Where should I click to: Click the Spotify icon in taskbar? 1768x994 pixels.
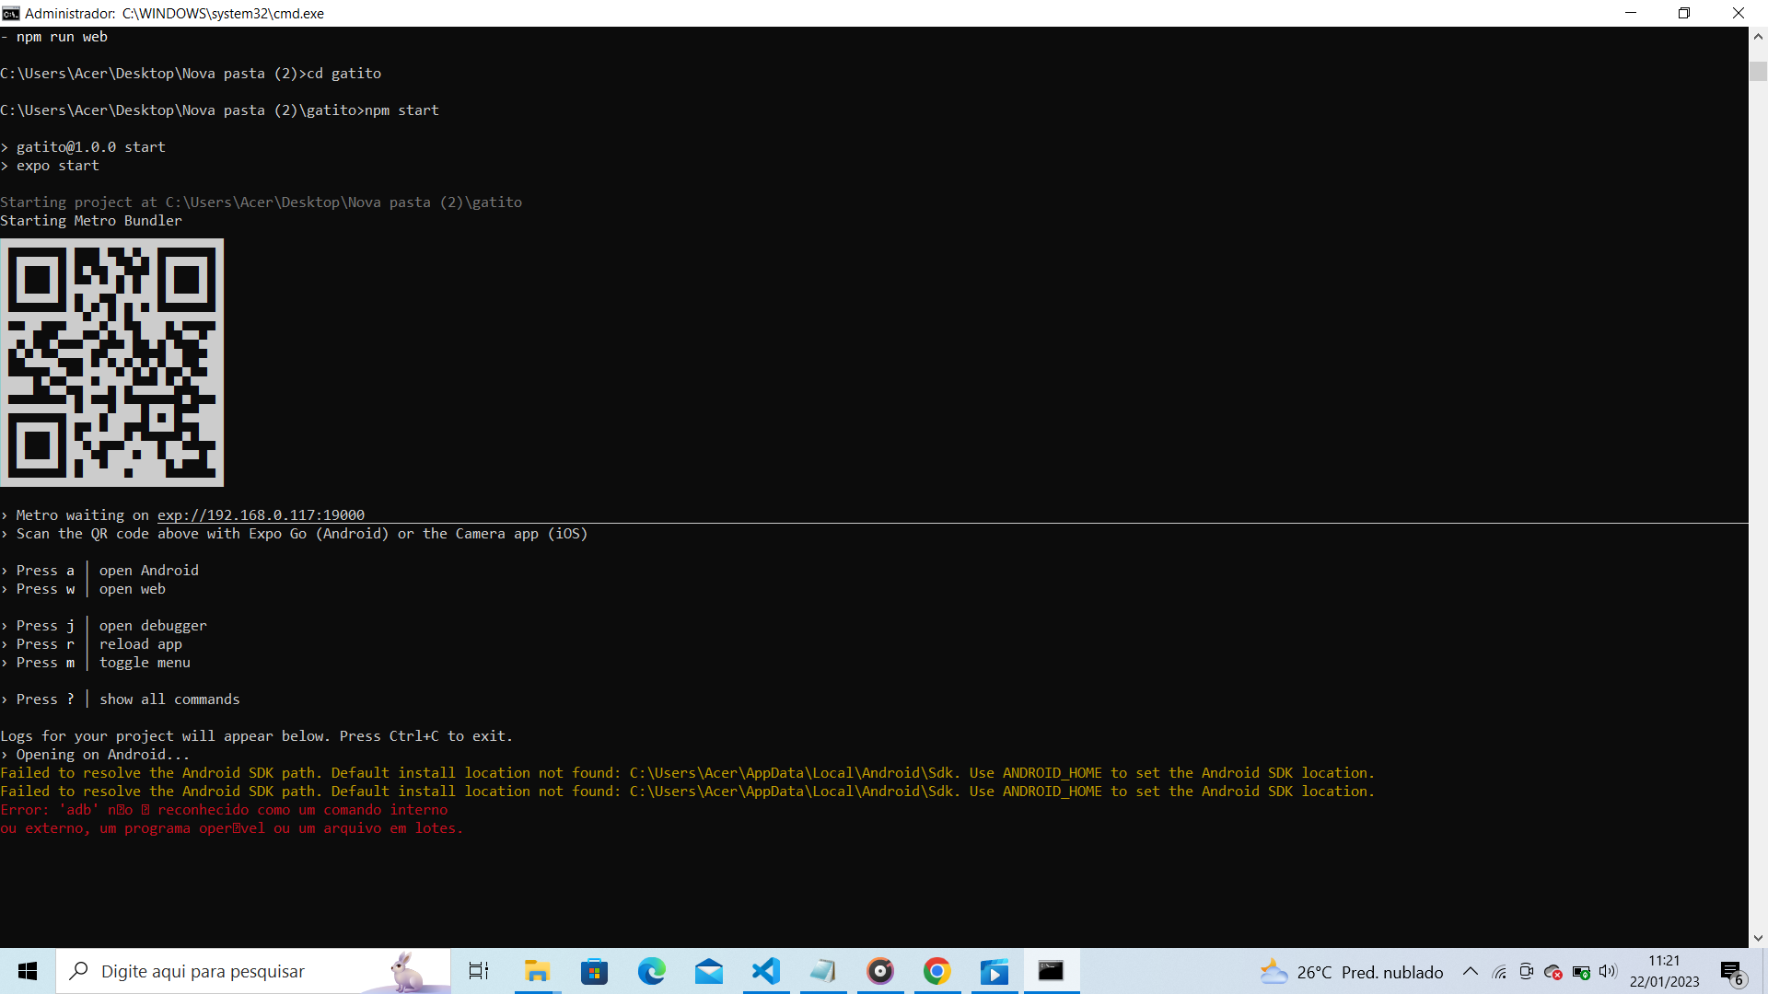pyautogui.click(x=880, y=971)
